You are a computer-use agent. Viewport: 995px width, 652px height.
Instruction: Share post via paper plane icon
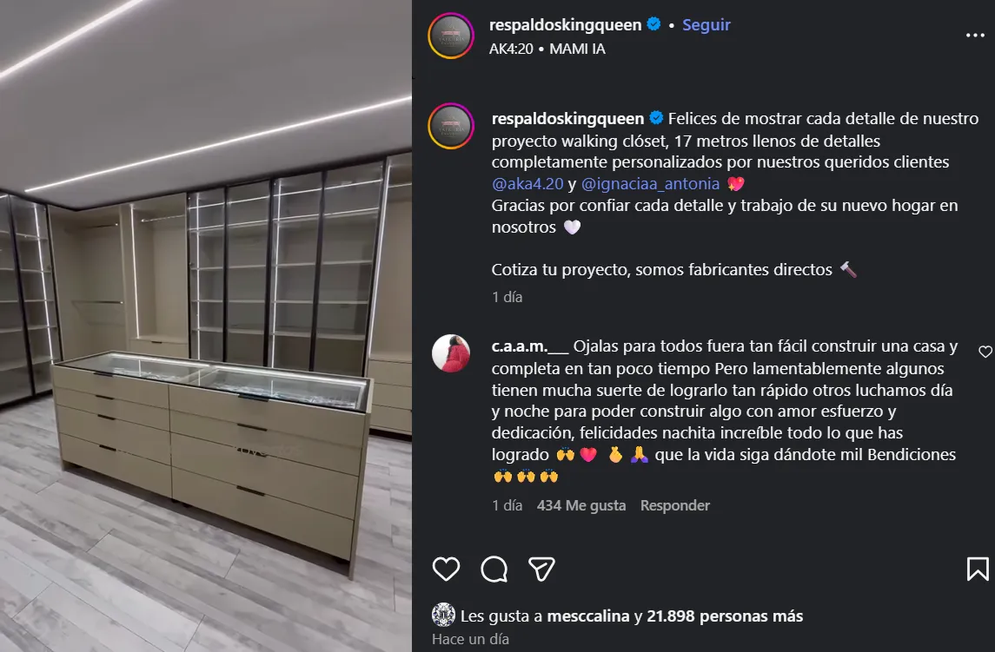542,569
